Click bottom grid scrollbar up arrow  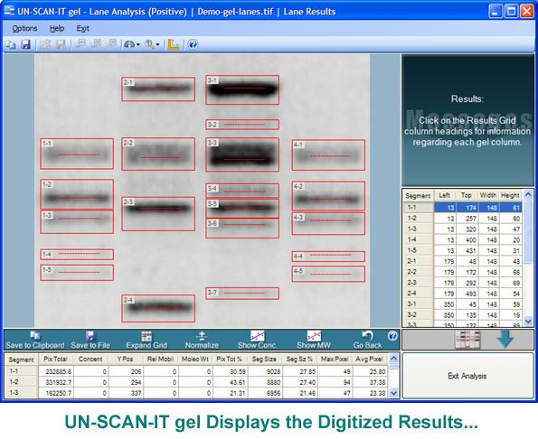coord(393,358)
